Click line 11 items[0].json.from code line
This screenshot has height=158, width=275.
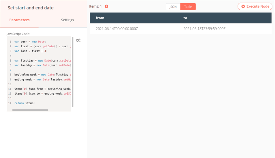click(x=43, y=89)
